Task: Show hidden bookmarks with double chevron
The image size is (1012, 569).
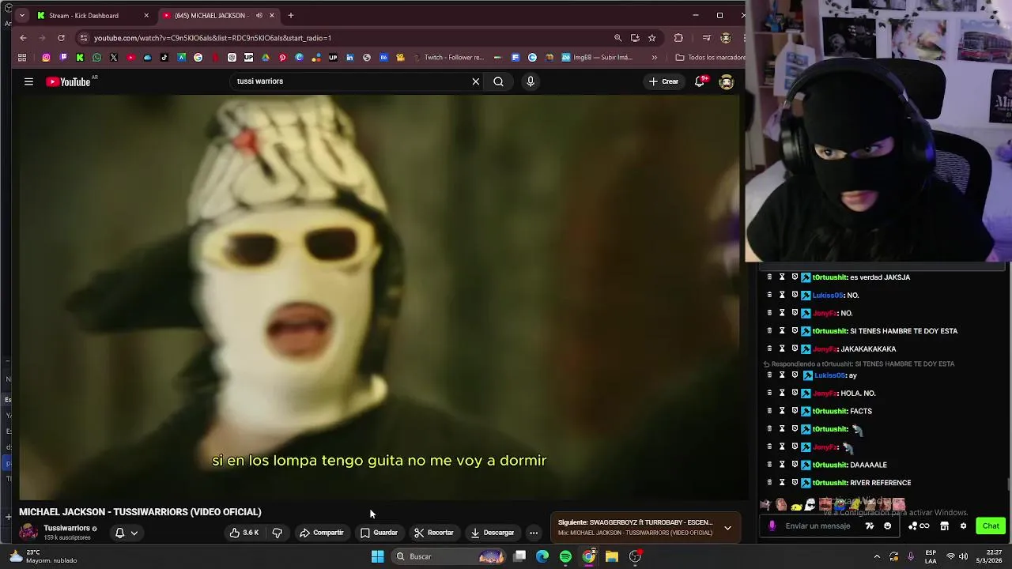Action: [x=654, y=58]
